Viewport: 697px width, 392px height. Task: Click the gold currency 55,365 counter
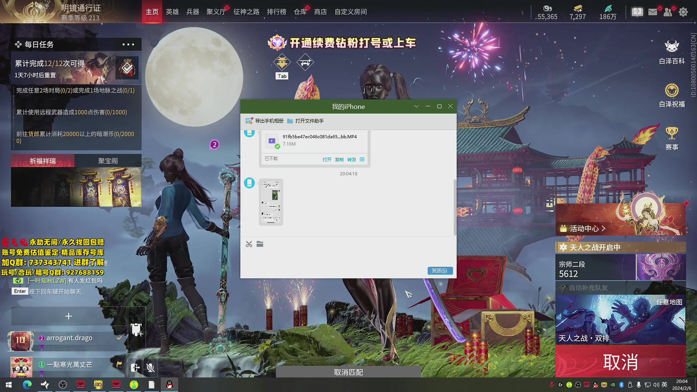[x=547, y=13]
